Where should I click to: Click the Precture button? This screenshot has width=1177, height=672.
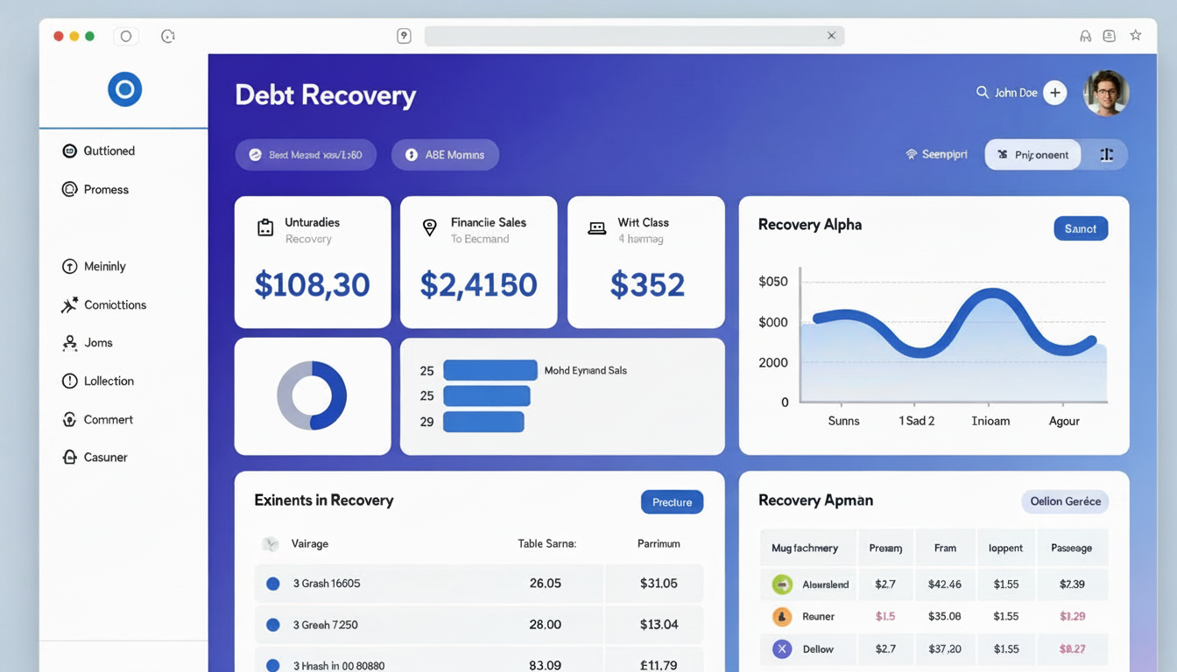tap(672, 502)
